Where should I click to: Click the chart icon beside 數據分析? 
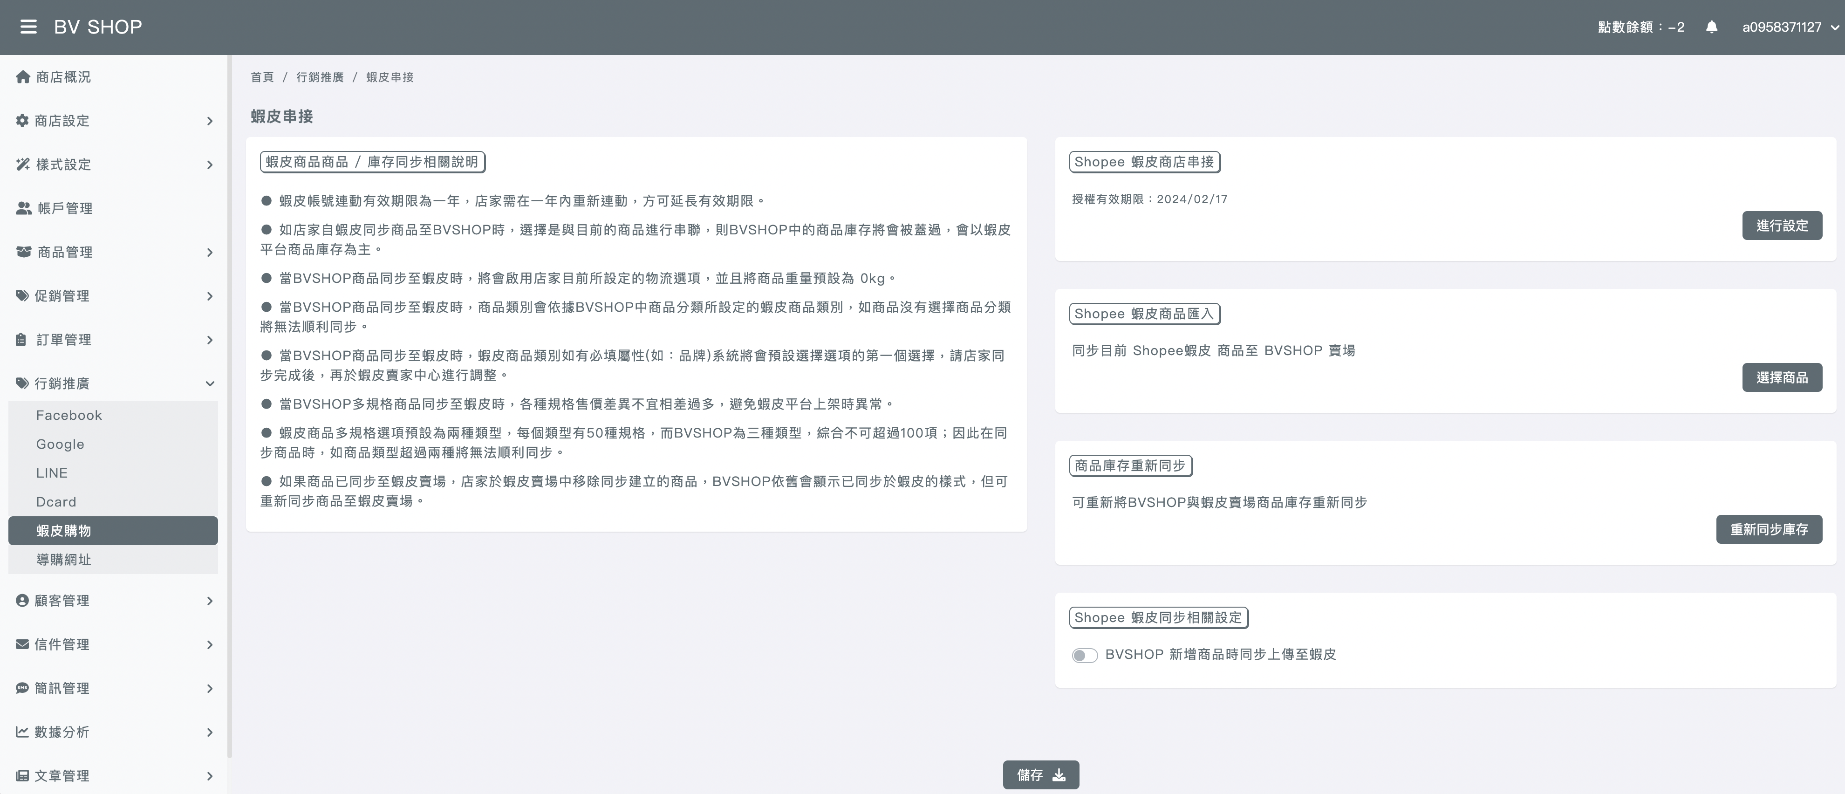pos(22,732)
